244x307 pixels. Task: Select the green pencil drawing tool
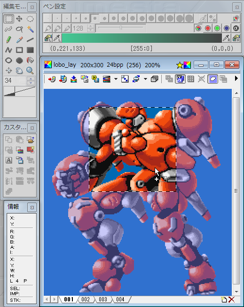[x=8, y=39]
